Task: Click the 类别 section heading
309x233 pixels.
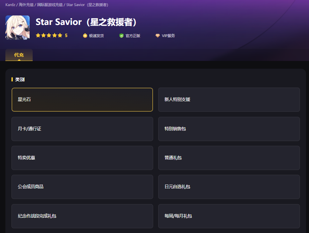Action: 20,79
